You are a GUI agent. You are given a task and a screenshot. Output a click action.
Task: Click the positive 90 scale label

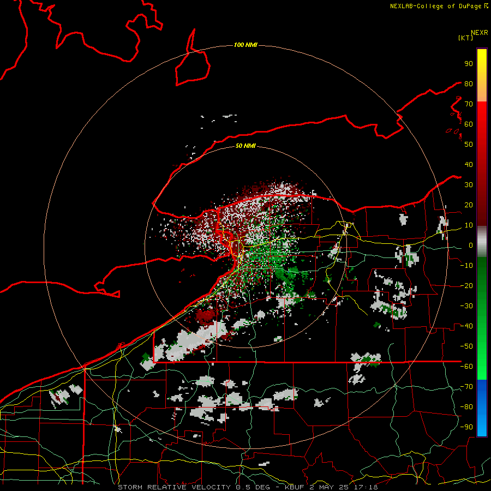[x=469, y=64]
